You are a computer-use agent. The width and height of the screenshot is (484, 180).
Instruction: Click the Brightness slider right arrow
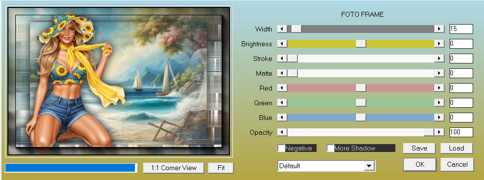point(439,44)
